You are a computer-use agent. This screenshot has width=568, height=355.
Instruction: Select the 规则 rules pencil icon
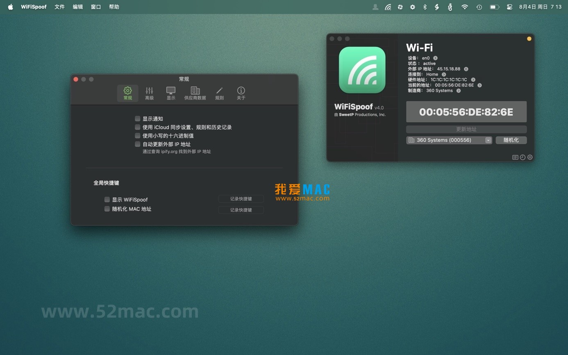(219, 93)
